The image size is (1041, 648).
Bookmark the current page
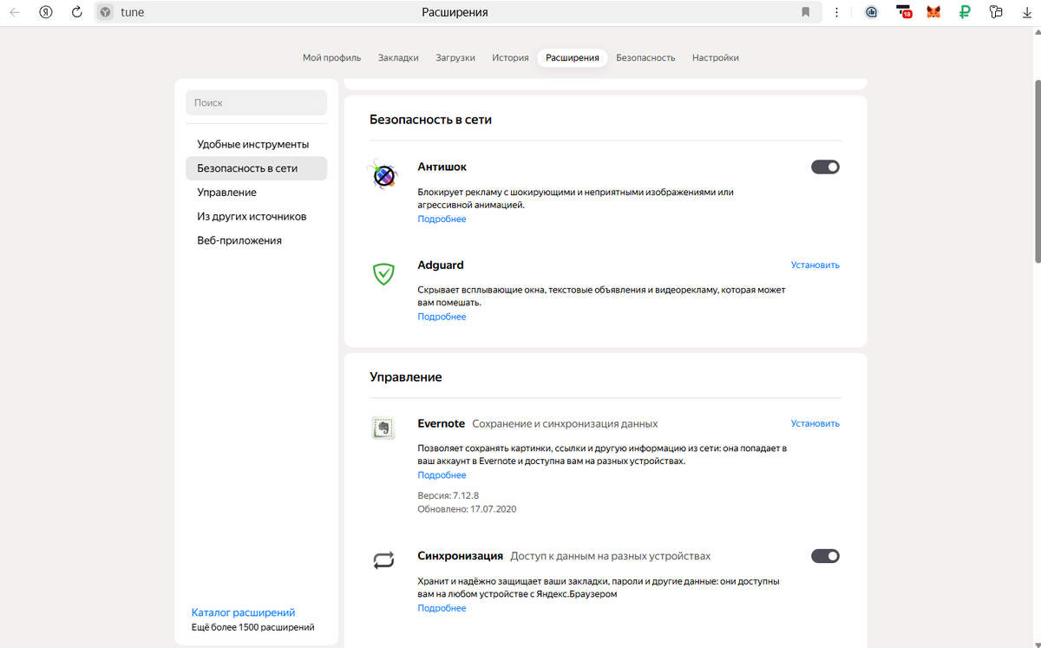[x=805, y=12]
